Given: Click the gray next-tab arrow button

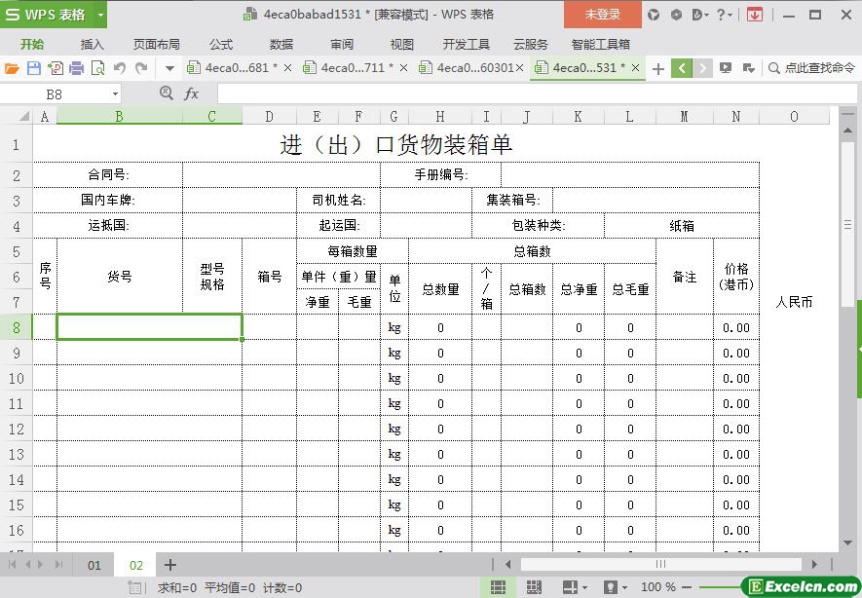Looking at the screenshot, I should 702,68.
